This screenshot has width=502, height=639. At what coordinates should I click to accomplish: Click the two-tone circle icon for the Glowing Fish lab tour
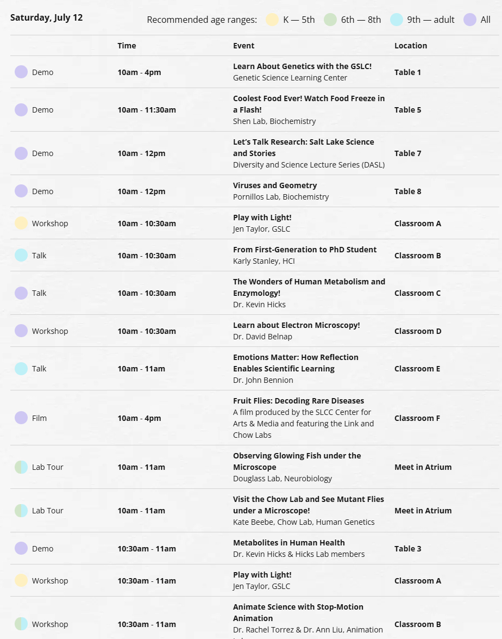pos(21,467)
